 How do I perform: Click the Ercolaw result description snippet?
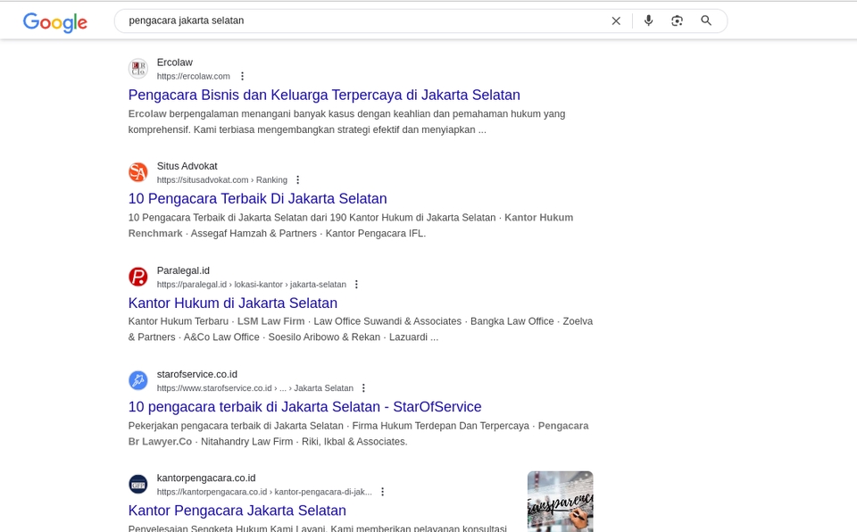pos(346,122)
